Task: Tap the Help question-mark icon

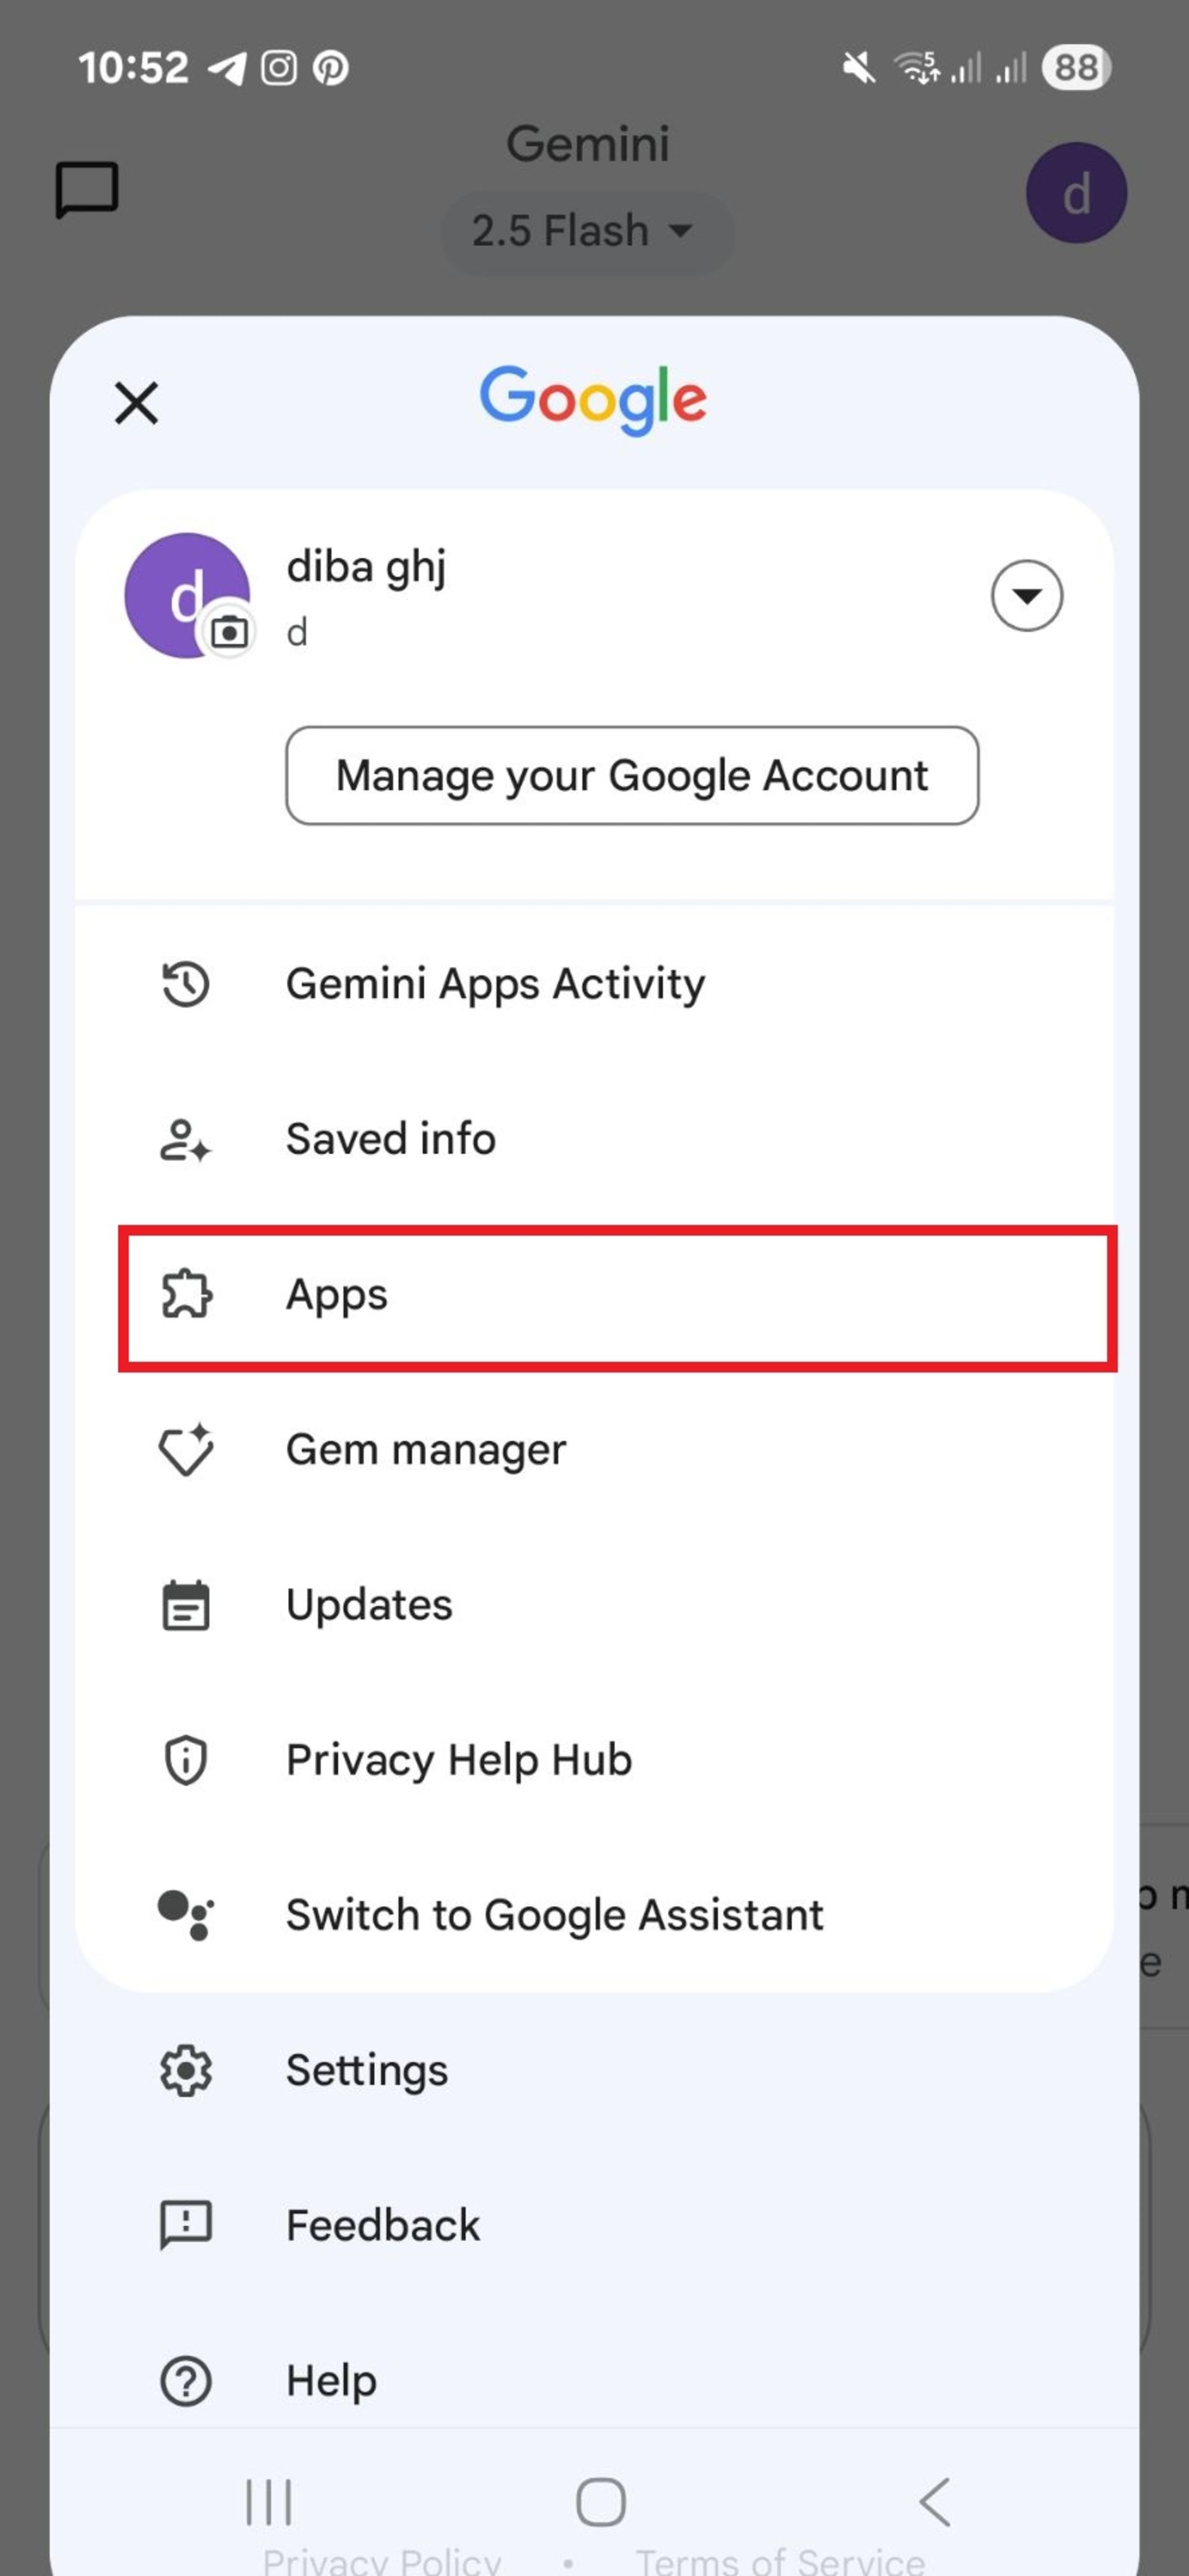Action: click(185, 2381)
